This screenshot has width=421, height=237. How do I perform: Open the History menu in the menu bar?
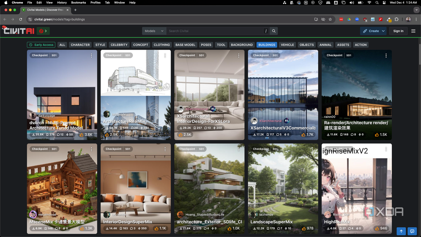coord(62,3)
